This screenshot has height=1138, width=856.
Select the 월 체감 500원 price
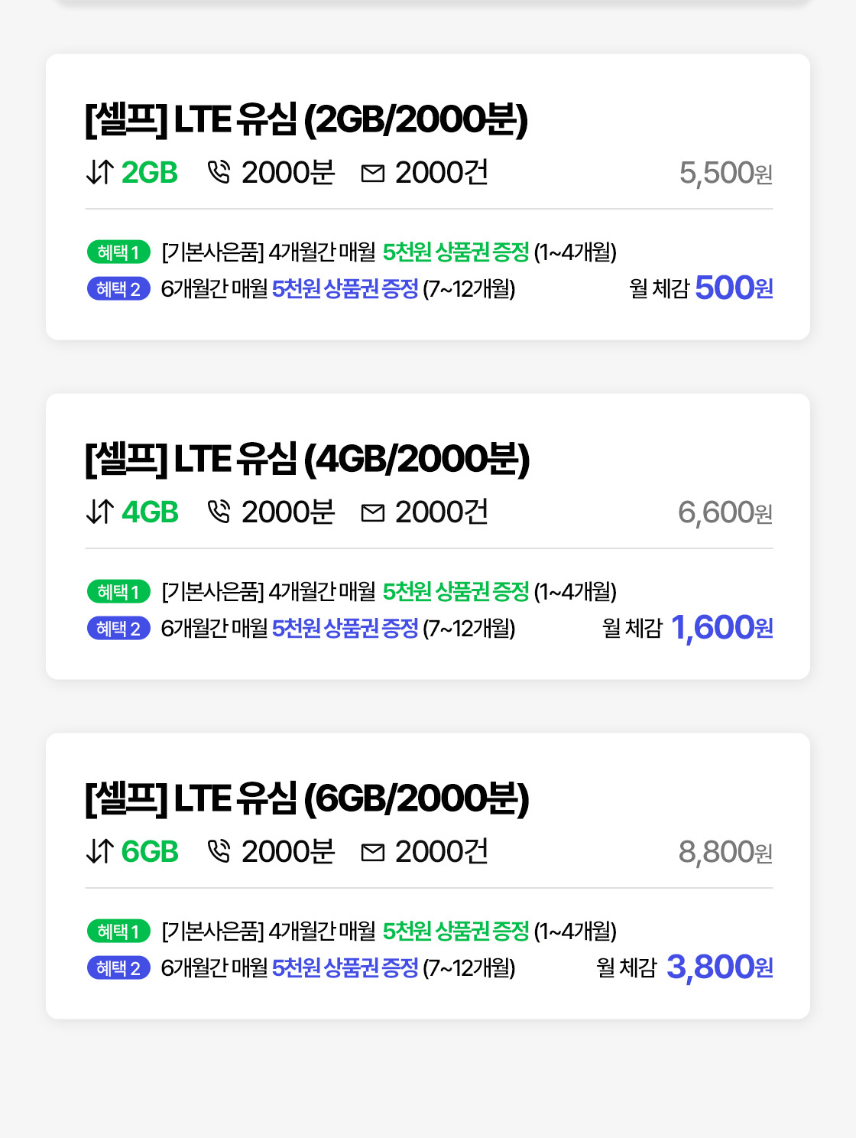(x=733, y=288)
